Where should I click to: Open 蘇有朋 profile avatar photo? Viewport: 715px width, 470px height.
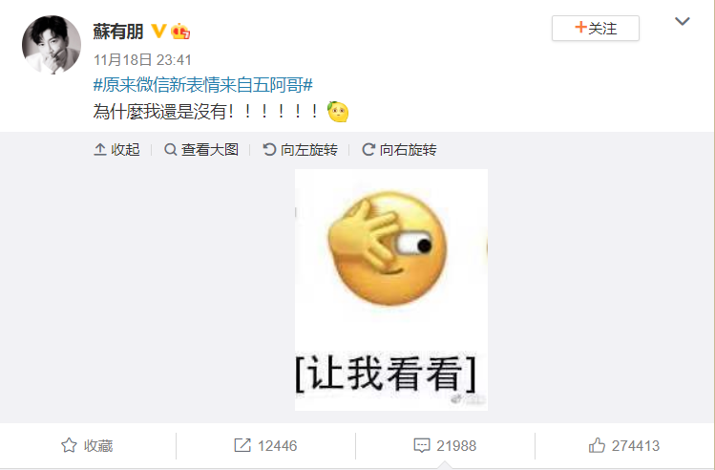pos(52,45)
